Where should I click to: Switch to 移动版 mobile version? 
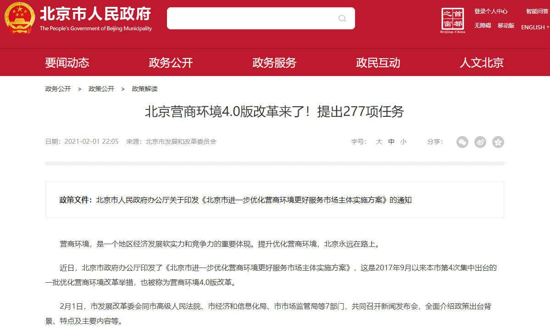pyautogui.click(x=506, y=25)
